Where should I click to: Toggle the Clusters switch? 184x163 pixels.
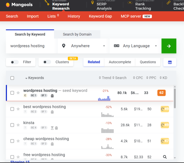point(47,62)
